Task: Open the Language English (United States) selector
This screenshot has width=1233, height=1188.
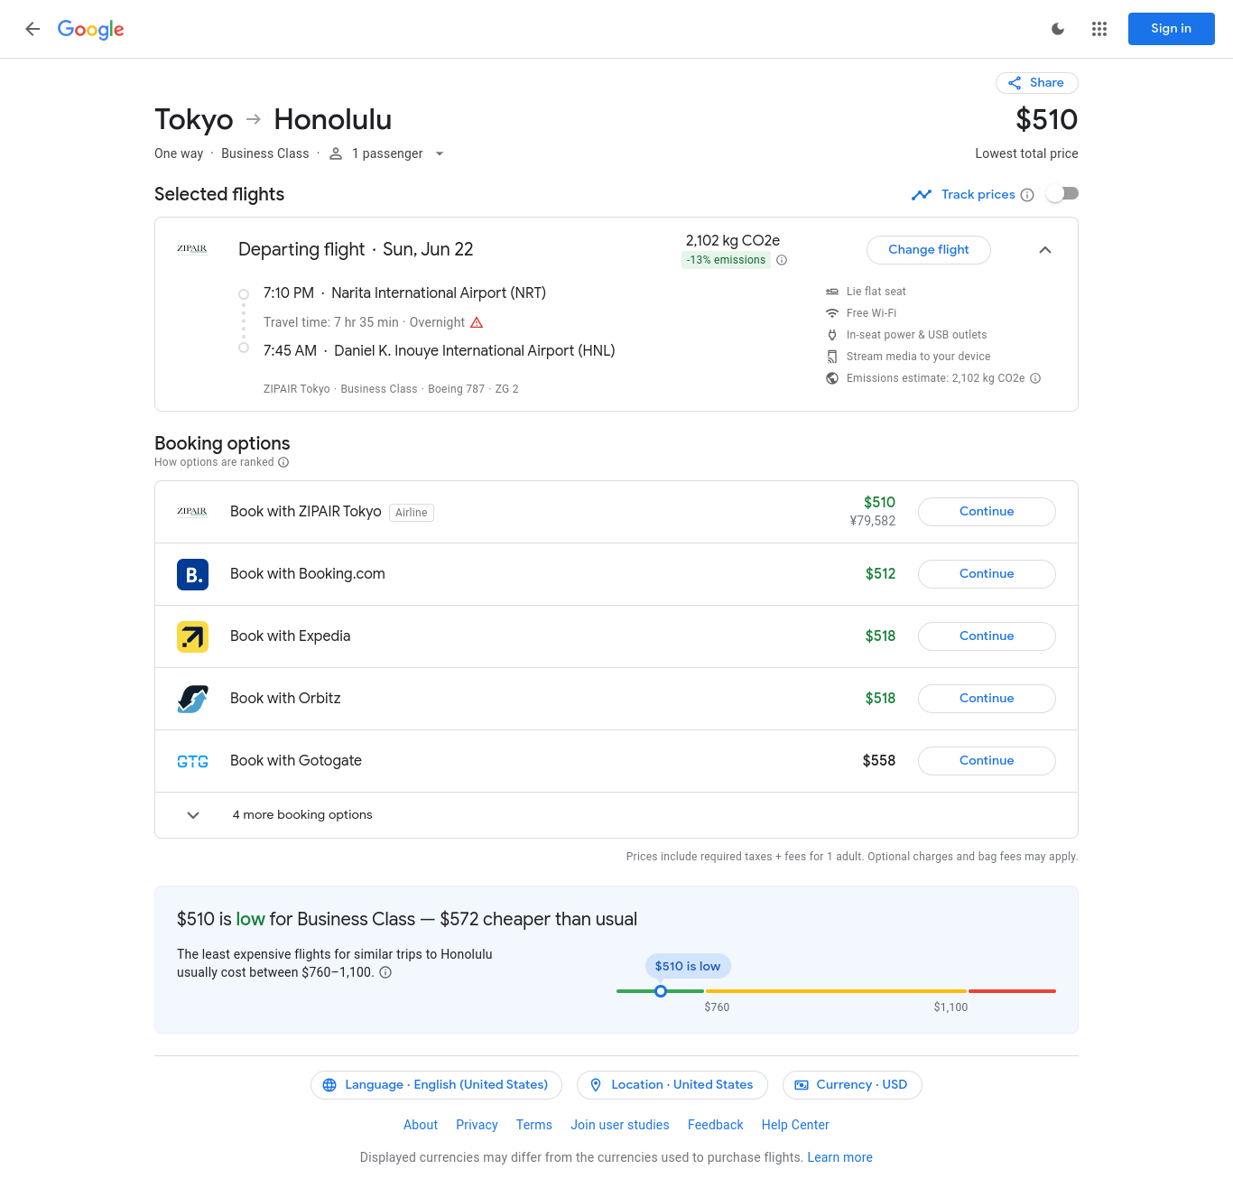Action: pyautogui.click(x=436, y=1085)
